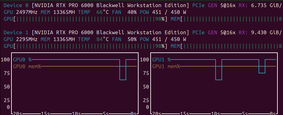Click "GPU 2497MHz" clock value
This screenshot has width=283, height=115.
(x=21, y=12)
